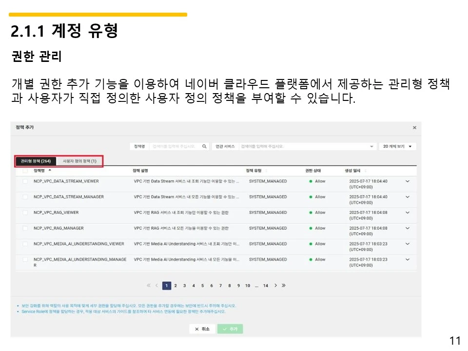Image resolution: width=468 pixels, height=351 pixels.
Task: Jump to the last page with the double-right arrow
Action: (284, 285)
